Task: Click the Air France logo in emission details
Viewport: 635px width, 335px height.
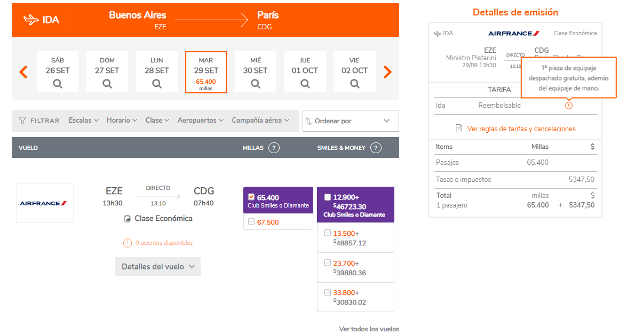Action: [x=513, y=33]
